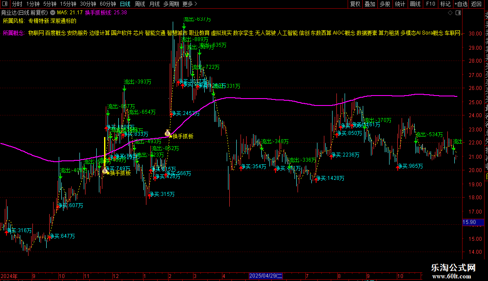Click the 净买:1428万 marker label
The image size is (488, 281).
pyautogui.click(x=330, y=178)
